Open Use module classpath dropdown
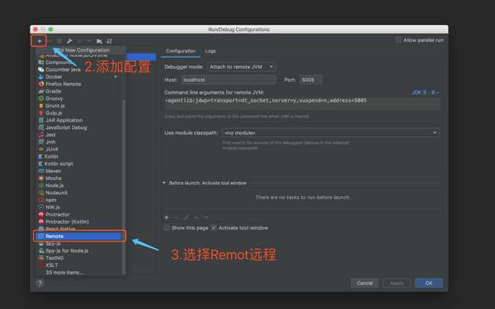This screenshot has height=309, width=495. [x=331, y=133]
